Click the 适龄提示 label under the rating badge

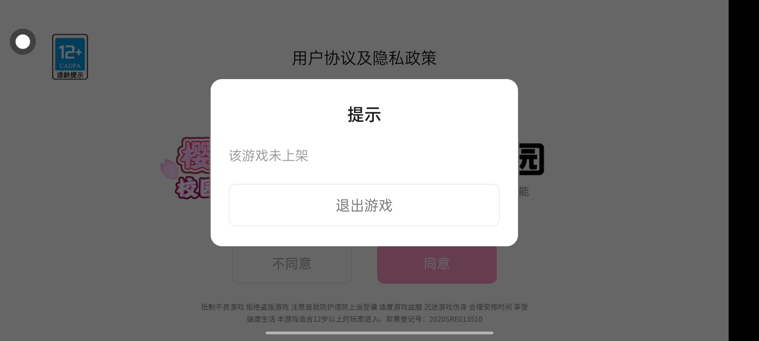pos(70,75)
